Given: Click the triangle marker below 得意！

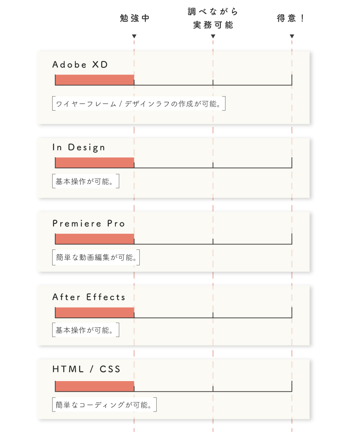Looking at the screenshot, I should click(x=292, y=36).
